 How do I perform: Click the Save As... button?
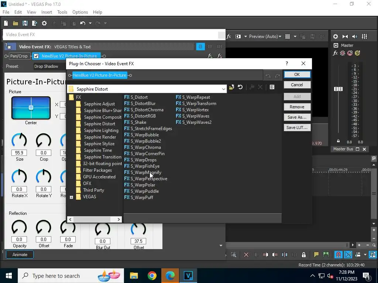[297, 117]
